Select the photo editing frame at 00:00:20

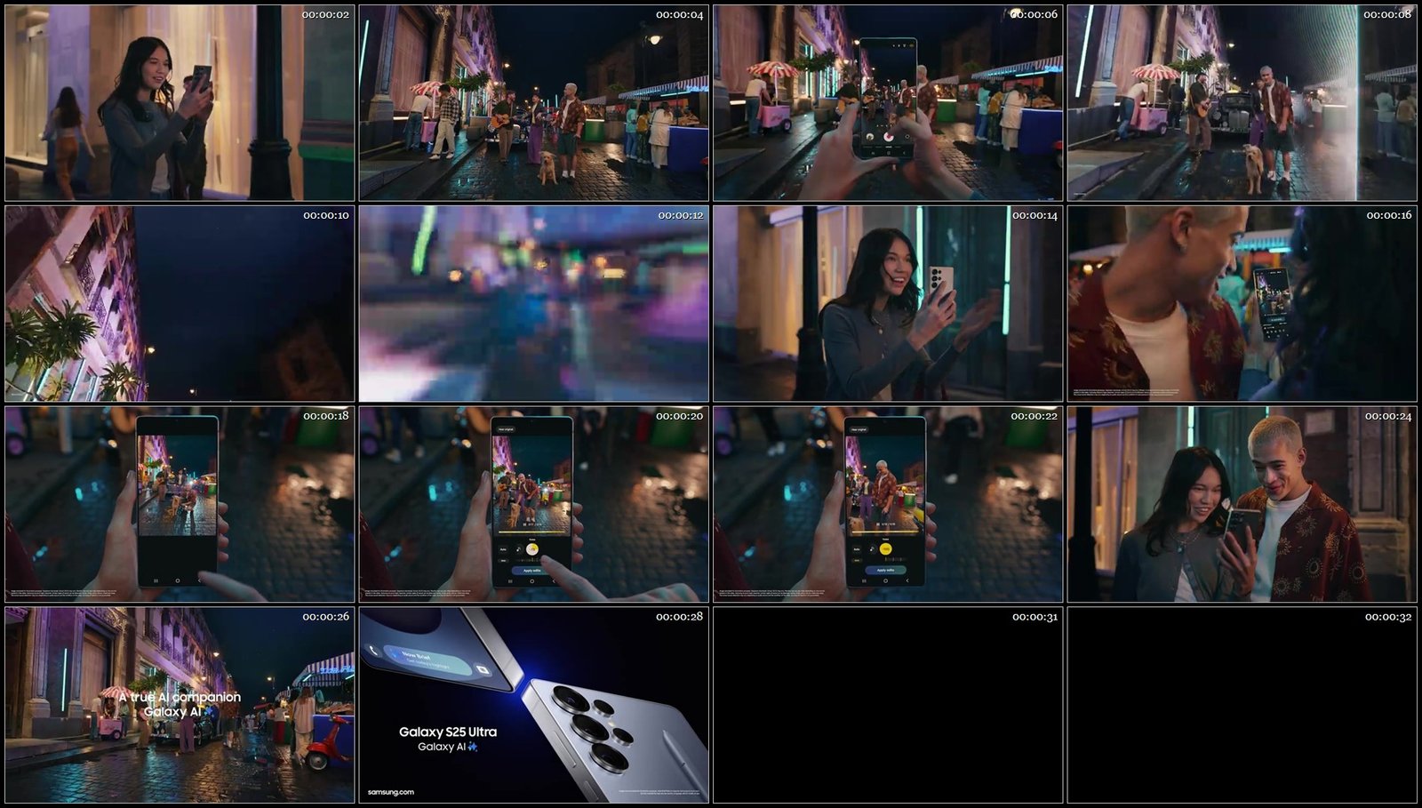pos(534,505)
